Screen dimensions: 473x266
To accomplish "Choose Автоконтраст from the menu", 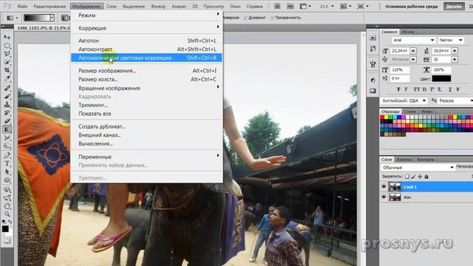I will pos(146,50).
